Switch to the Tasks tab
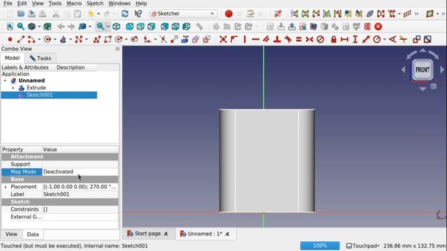The image size is (447, 251). click(x=41, y=58)
